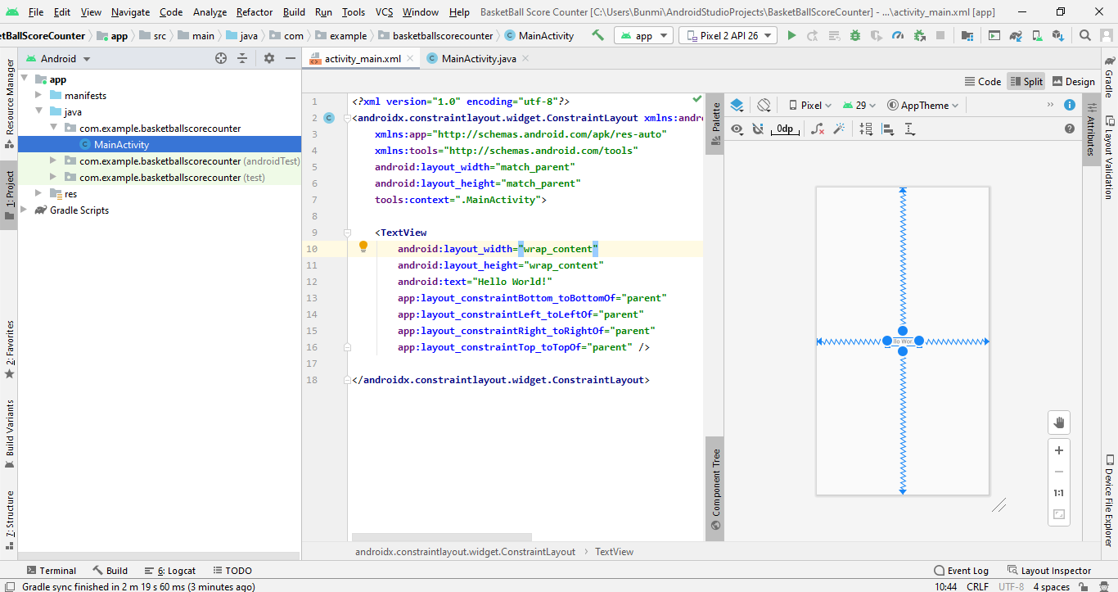Click the yellow light bulb quick-fix icon
The height and width of the screenshot is (592, 1118).
pyautogui.click(x=363, y=246)
